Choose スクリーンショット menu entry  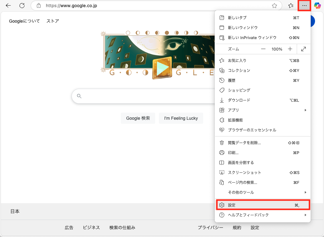(x=263, y=172)
